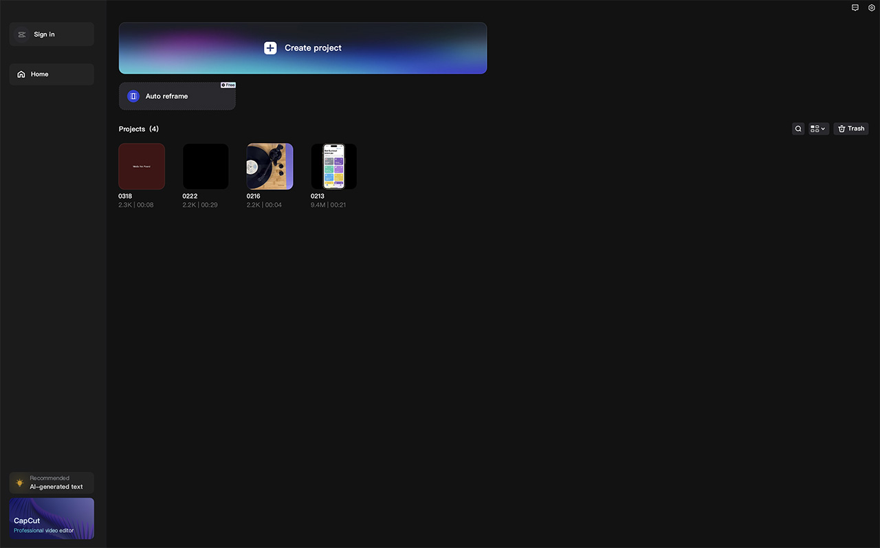This screenshot has width=880, height=548.
Task: Expand the project view layout dropdown
Action: (818, 129)
